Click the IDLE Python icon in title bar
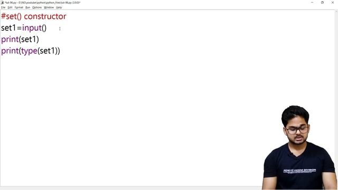This screenshot has height=190, width=338. [2, 2]
